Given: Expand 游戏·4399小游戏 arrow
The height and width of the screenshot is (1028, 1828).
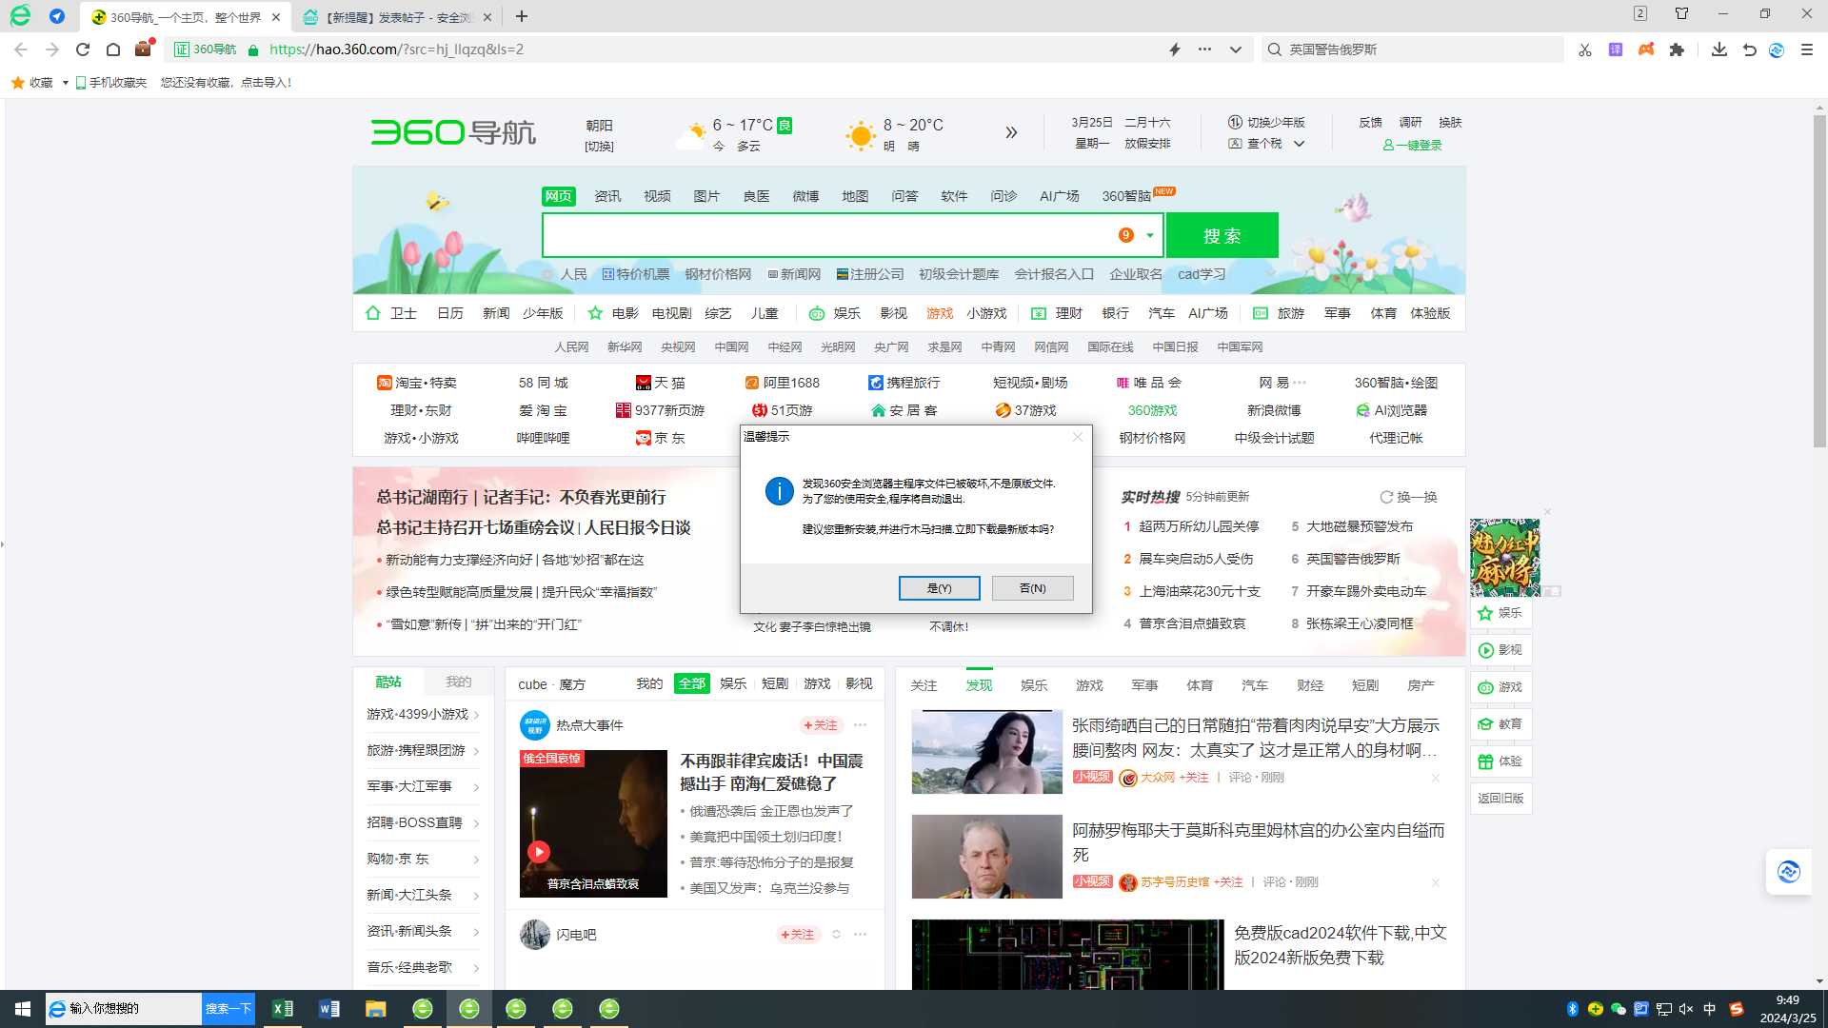Looking at the screenshot, I should (476, 715).
